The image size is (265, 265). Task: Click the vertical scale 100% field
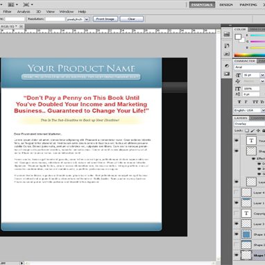click(x=250, y=89)
